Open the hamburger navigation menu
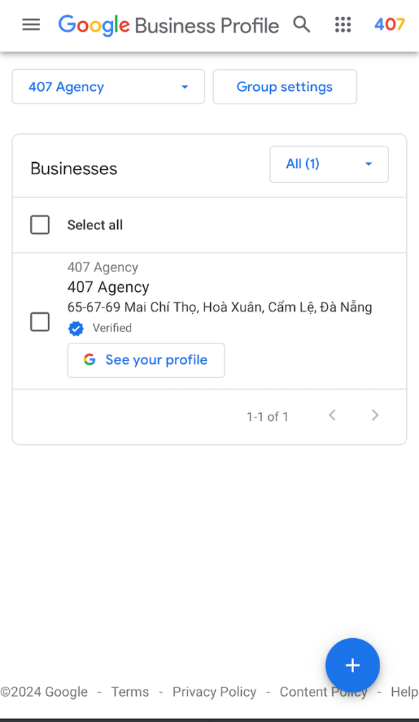 [31, 25]
